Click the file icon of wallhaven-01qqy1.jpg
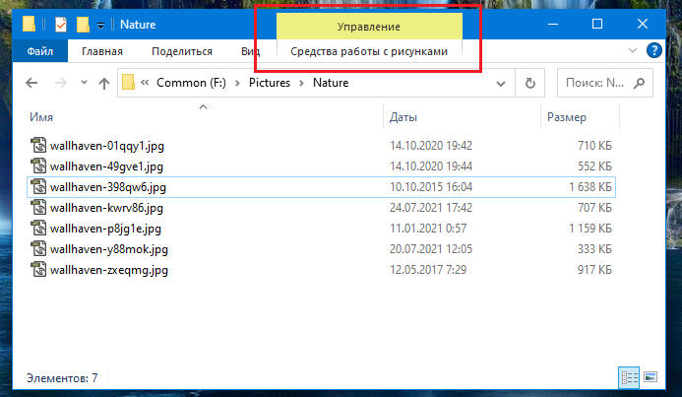 coord(38,146)
